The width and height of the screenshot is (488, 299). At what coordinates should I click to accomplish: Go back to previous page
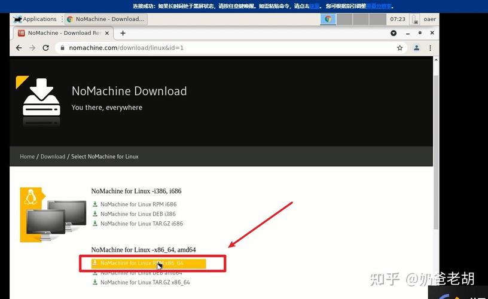19,48
